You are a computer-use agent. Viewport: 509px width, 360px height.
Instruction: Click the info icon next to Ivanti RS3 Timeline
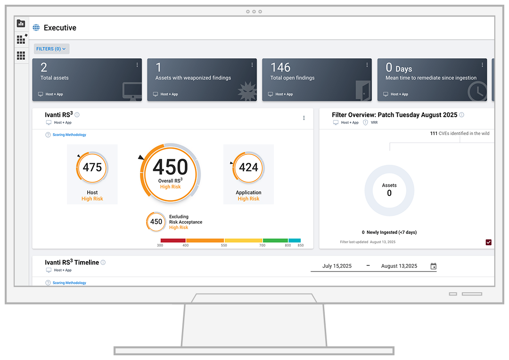pos(103,262)
